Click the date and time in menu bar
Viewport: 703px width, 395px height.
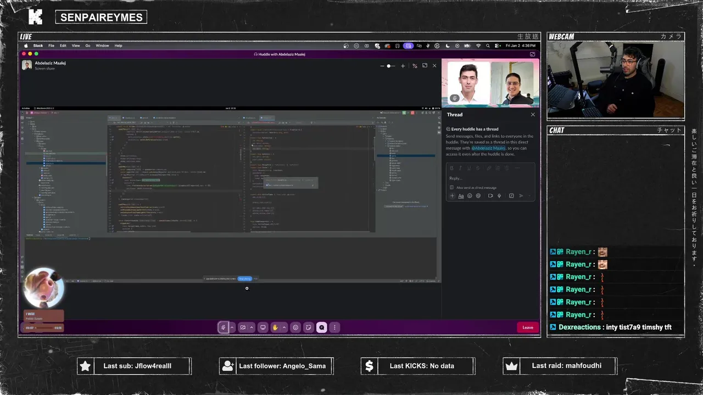(x=521, y=46)
